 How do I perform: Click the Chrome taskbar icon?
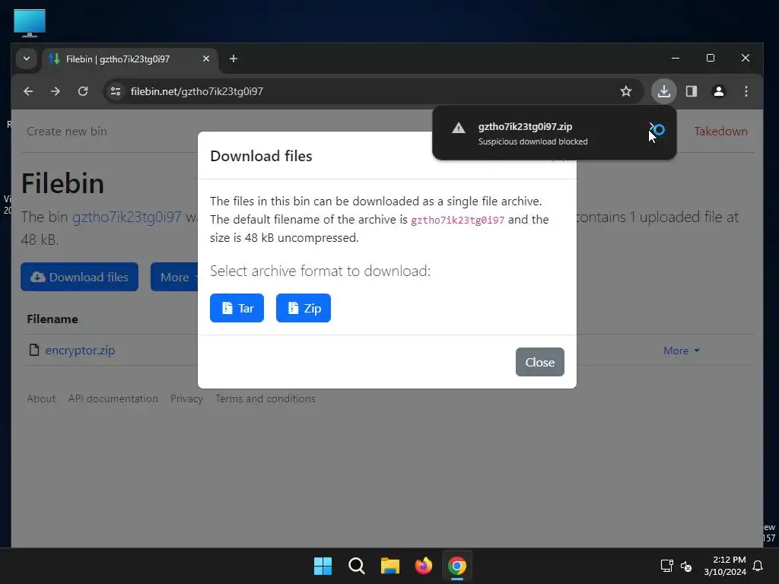[457, 566]
